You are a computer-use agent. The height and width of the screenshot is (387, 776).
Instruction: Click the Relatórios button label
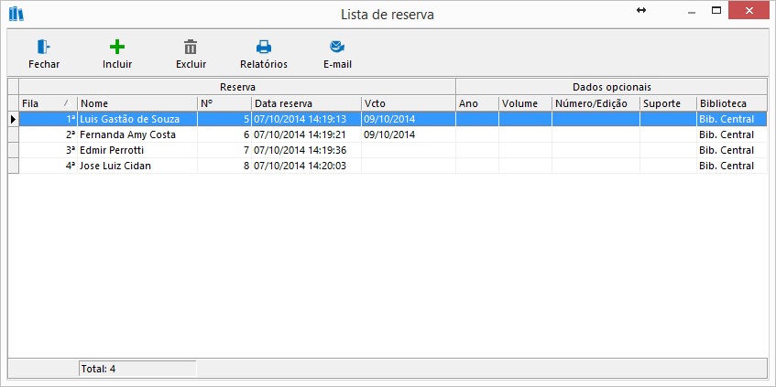point(264,64)
